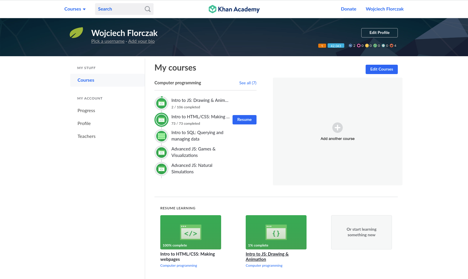Open Intro to SQL: Querying and managing data
Viewport: 468px width, 279px height.
point(197,136)
